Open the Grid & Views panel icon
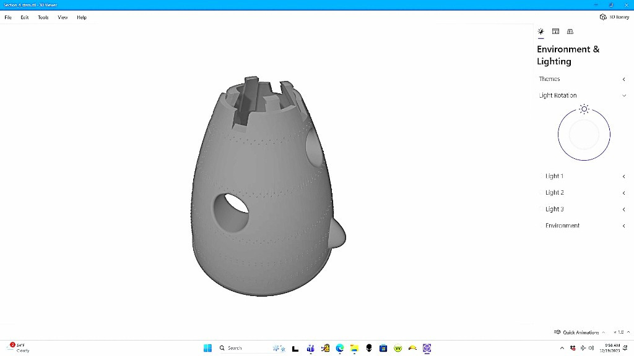634x356 pixels. tap(570, 32)
